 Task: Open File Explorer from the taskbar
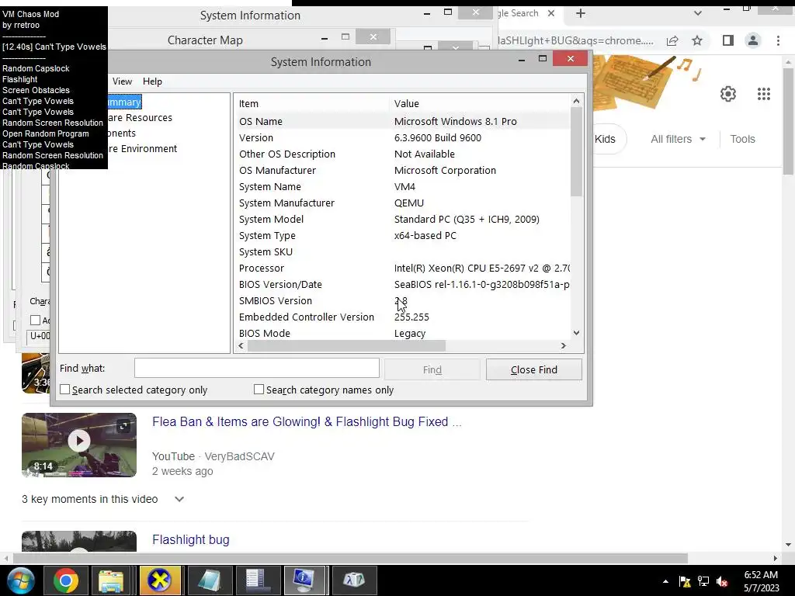click(x=110, y=580)
